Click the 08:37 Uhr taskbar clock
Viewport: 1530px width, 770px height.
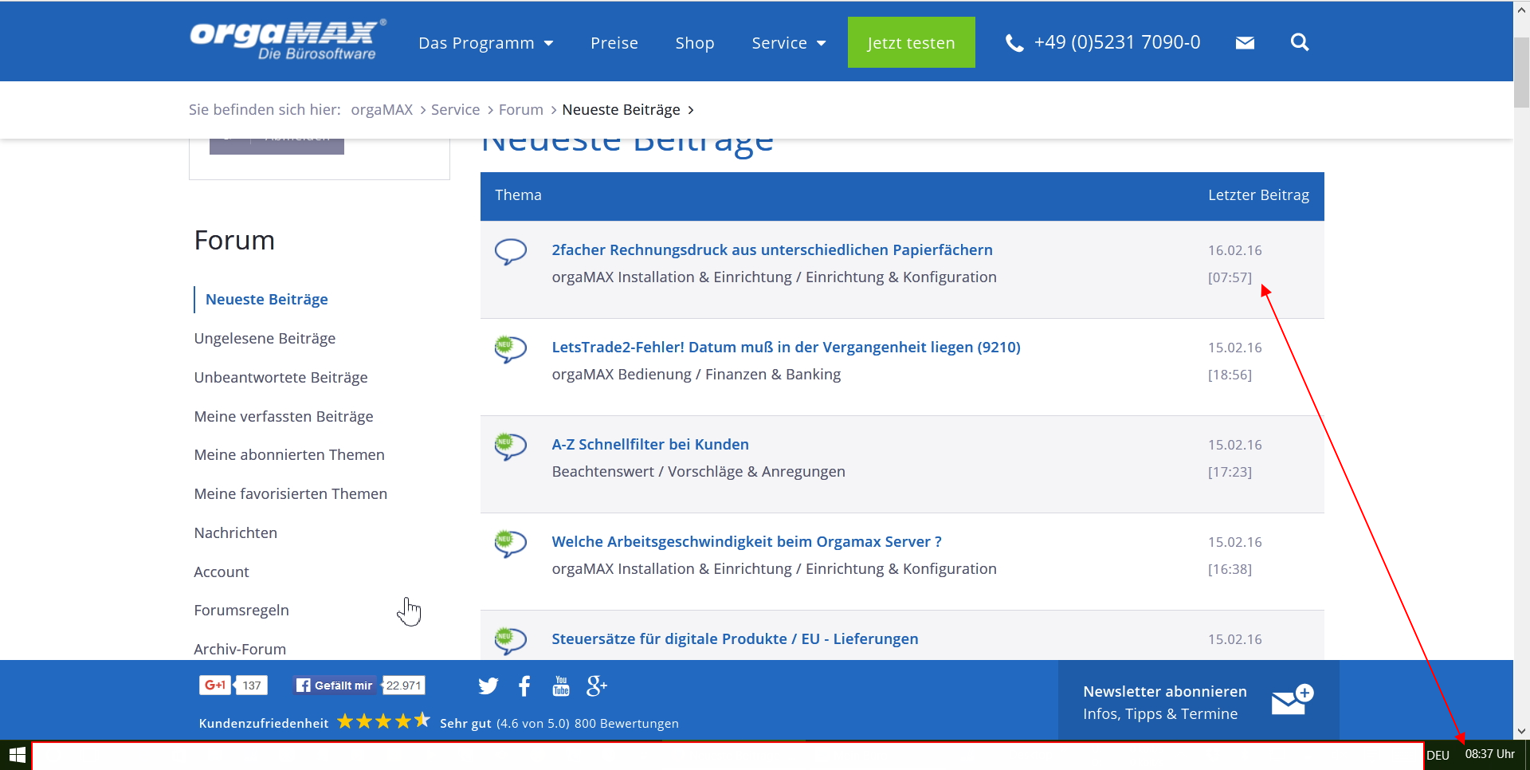(1490, 754)
